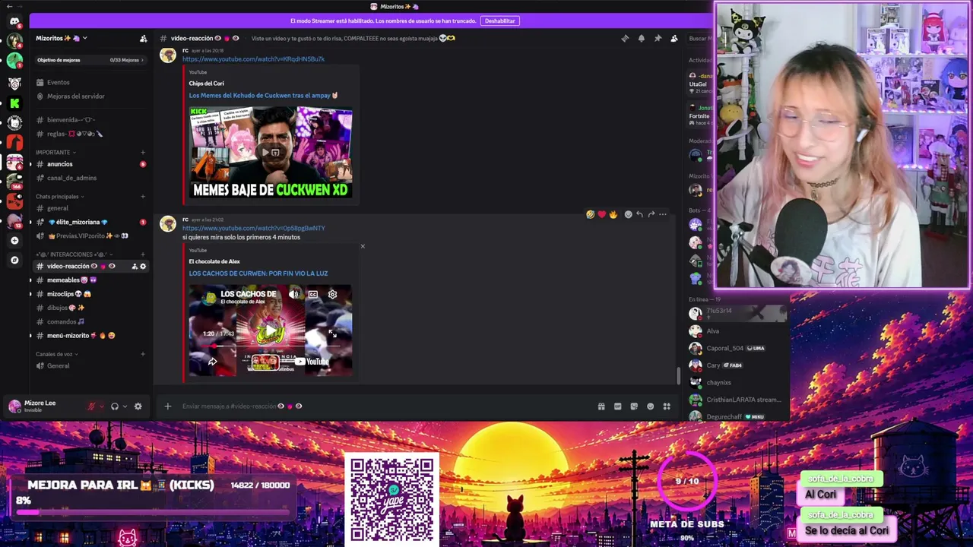
Task: Expand the Mizoritos server menu
Action: coord(62,38)
